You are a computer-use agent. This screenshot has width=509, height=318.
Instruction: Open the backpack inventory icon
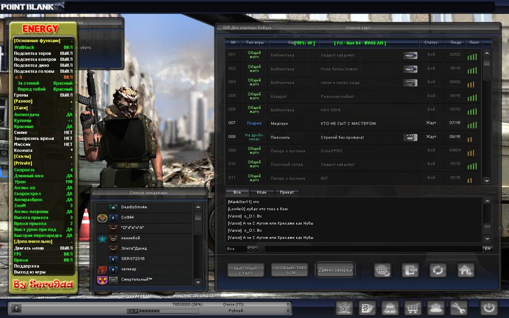click(x=390, y=308)
